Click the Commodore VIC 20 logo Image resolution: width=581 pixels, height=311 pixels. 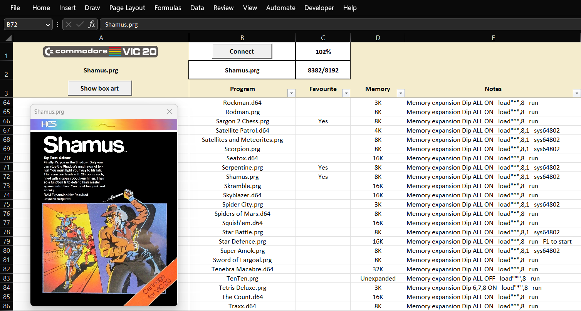(101, 52)
